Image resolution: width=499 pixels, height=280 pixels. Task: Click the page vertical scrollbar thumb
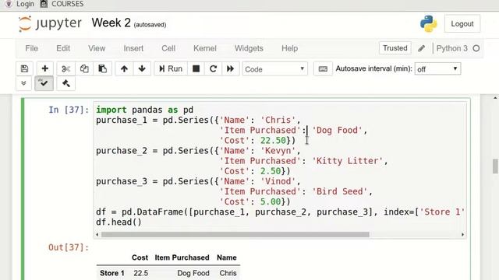pyautogui.click(x=495, y=166)
